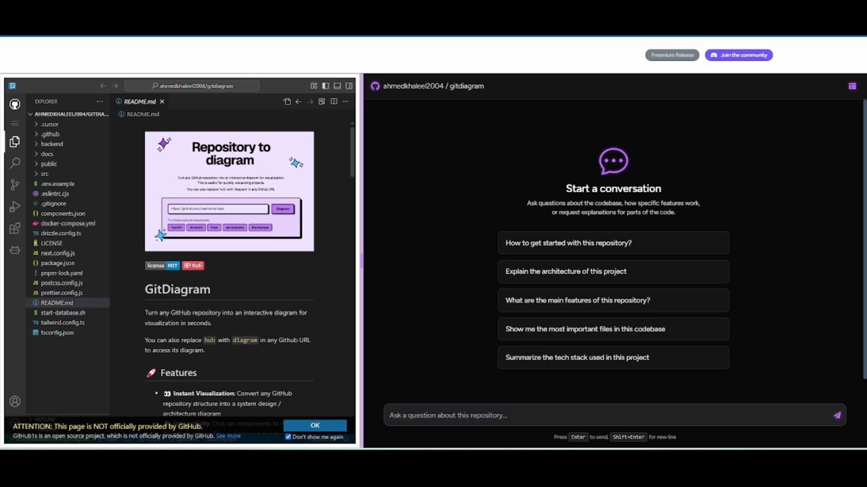Expand the src folder

(68, 174)
